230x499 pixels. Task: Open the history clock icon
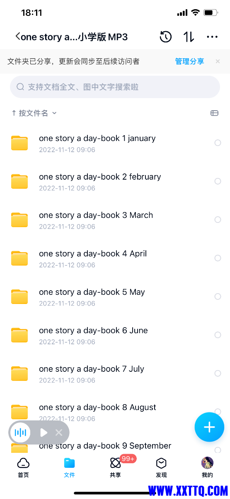tap(165, 37)
